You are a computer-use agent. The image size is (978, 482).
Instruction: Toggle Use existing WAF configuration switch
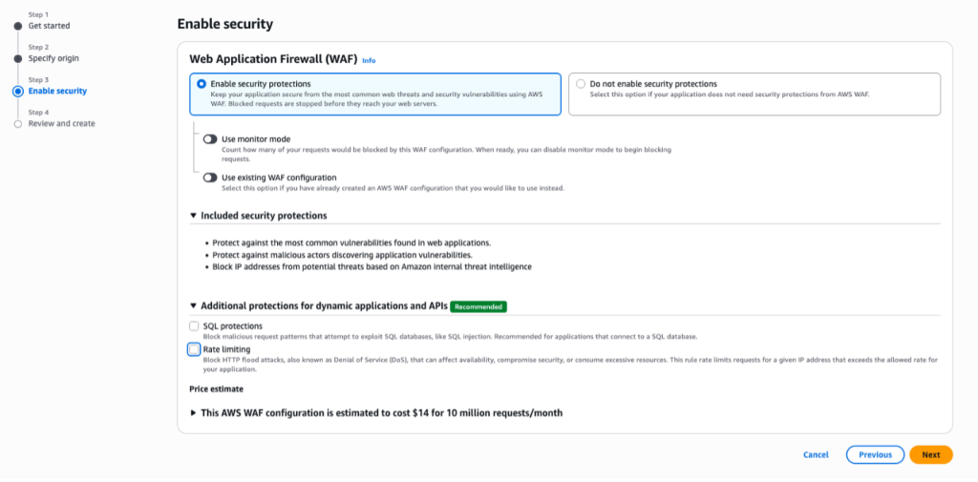click(x=210, y=178)
